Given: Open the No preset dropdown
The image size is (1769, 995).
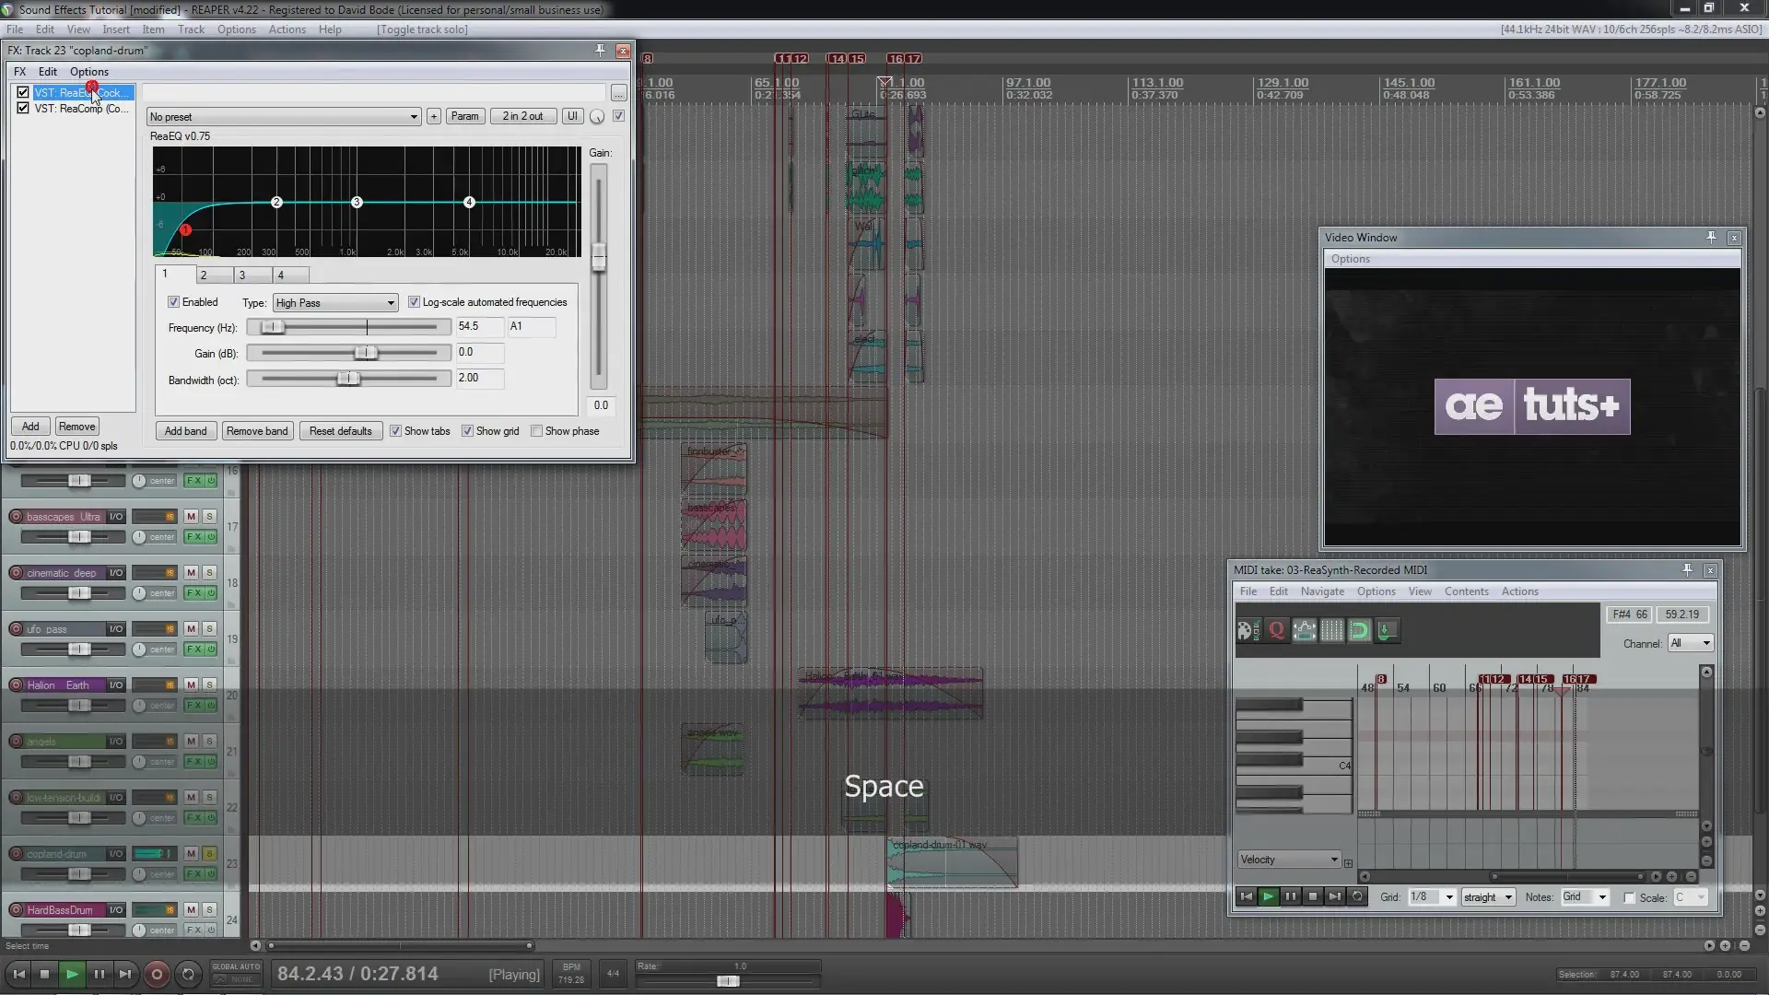Looking at the screenshot, I should tap(284, 117).
